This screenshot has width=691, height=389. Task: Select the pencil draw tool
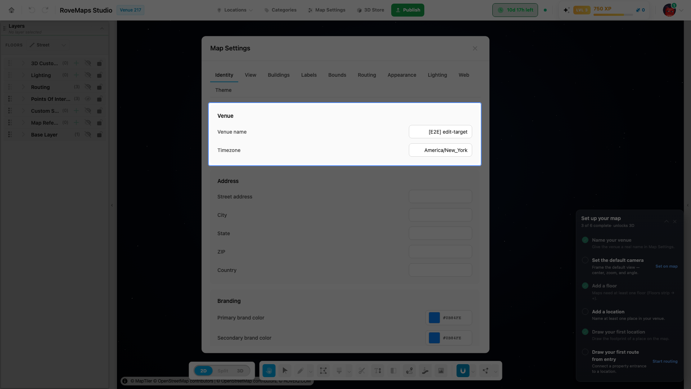pos(301,371)
